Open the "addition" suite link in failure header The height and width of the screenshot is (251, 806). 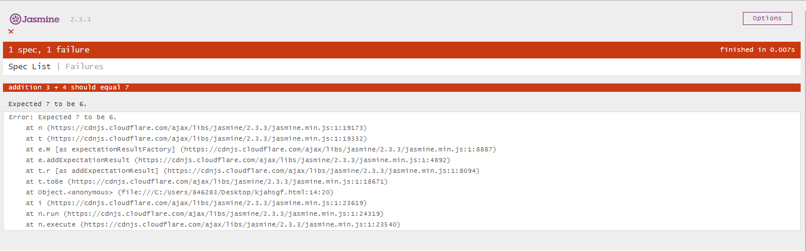[25, 88]
